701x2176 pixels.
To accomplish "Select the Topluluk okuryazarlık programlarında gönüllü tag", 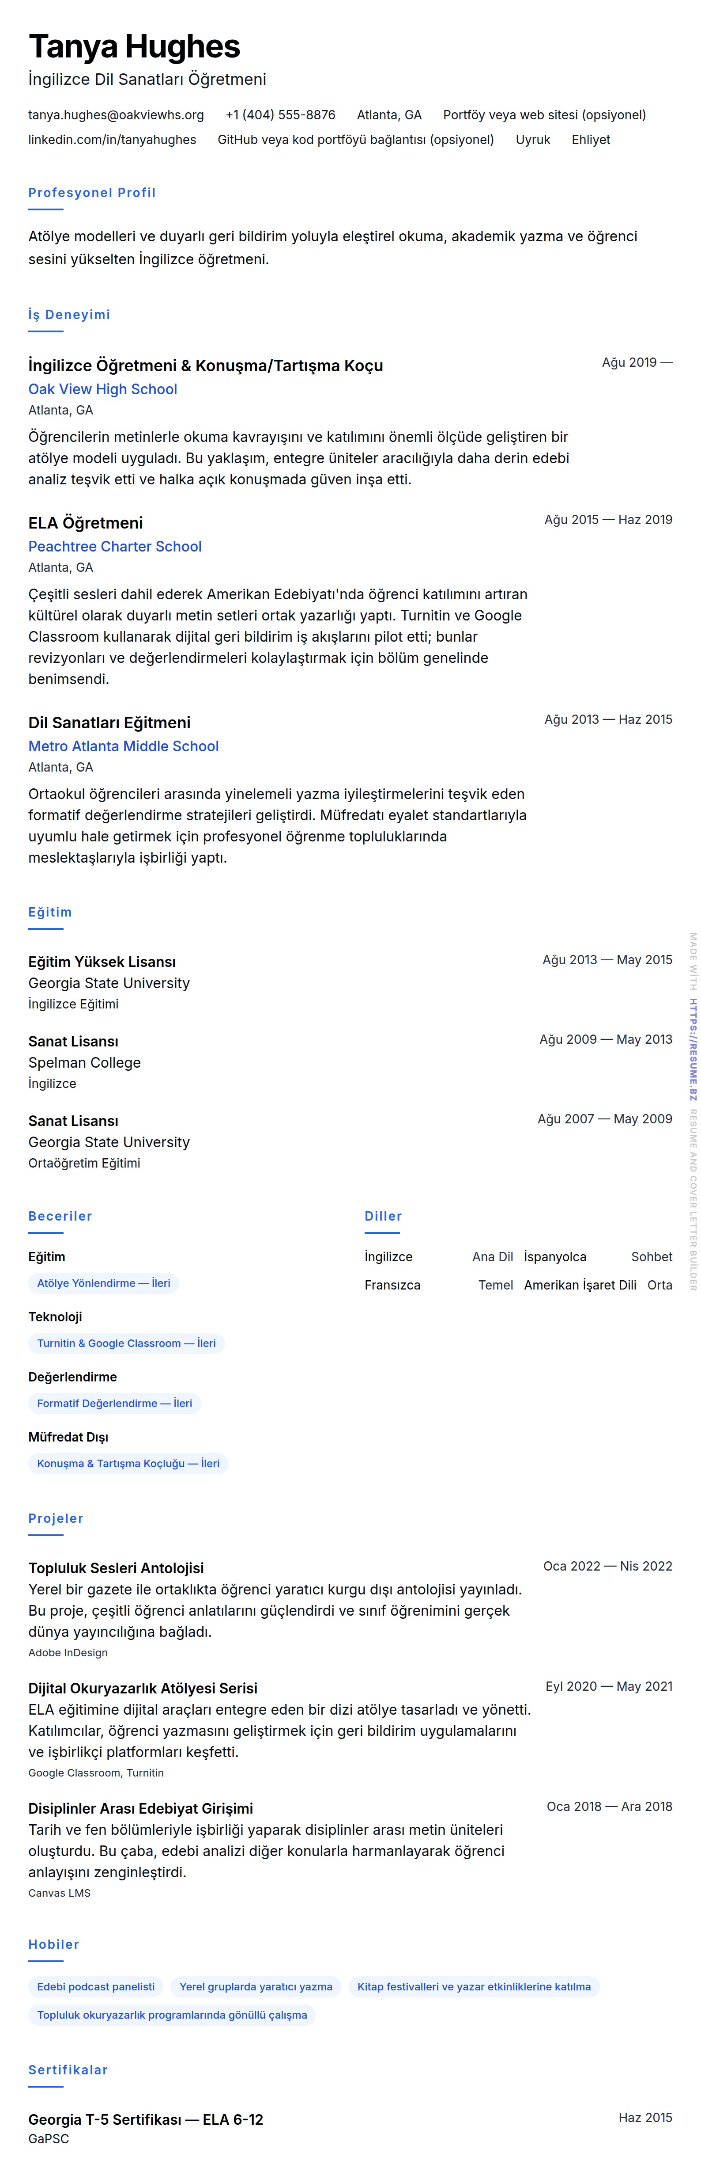I will click(x=172, y=2015).
